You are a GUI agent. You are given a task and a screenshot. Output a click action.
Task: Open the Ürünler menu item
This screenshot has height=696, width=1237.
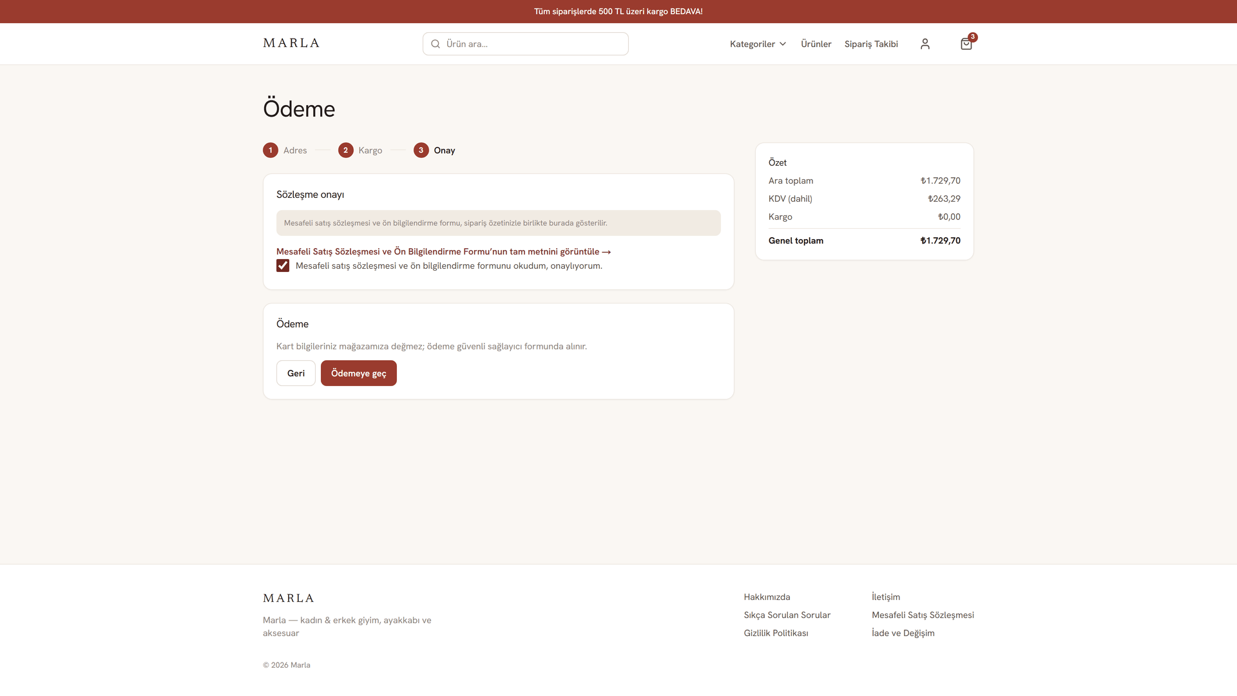pyautogui.click(x=816, y=44)
